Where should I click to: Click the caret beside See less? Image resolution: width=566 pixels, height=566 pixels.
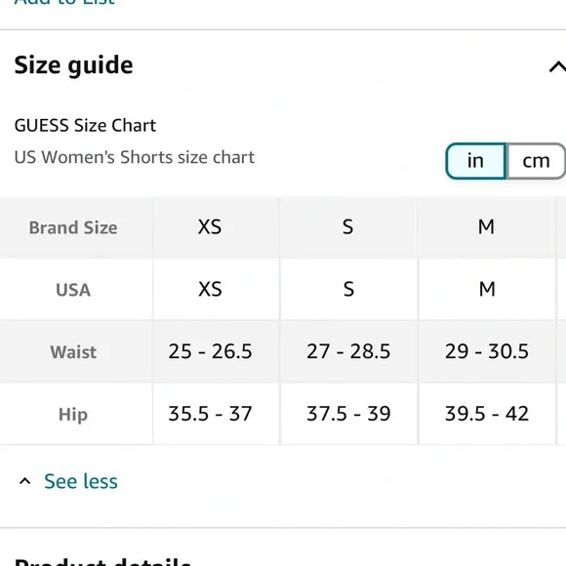[x=24, y=481]
